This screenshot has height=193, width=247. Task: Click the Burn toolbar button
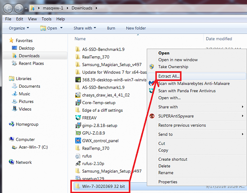[x=111, y=28]
